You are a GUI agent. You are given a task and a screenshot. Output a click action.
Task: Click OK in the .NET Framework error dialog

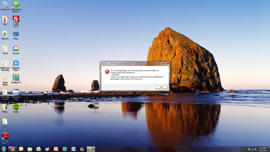(161, 87)
